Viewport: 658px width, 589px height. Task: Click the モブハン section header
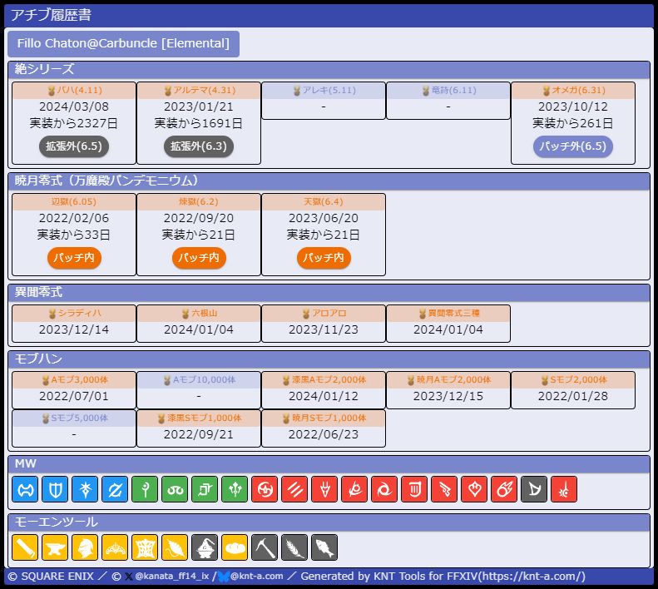pyautogui.click(x=329, y=359)
